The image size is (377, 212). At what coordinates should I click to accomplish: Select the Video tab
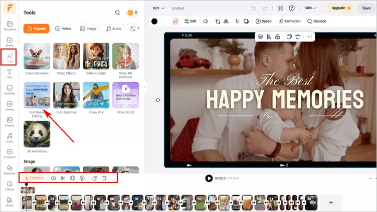(63, 28)
